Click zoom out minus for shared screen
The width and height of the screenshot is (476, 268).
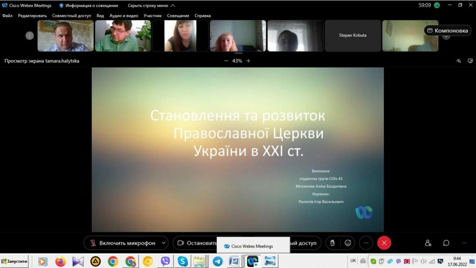click(x=226, y=60)
